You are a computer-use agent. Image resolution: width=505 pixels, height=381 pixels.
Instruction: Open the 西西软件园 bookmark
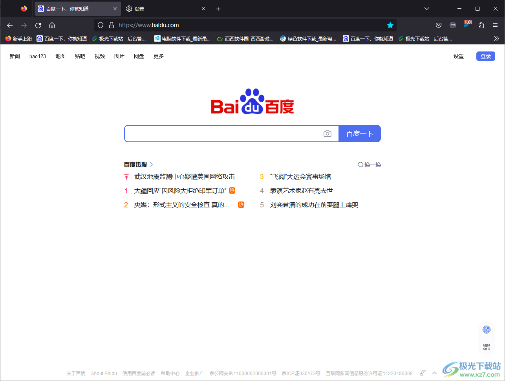pos(245,38)
